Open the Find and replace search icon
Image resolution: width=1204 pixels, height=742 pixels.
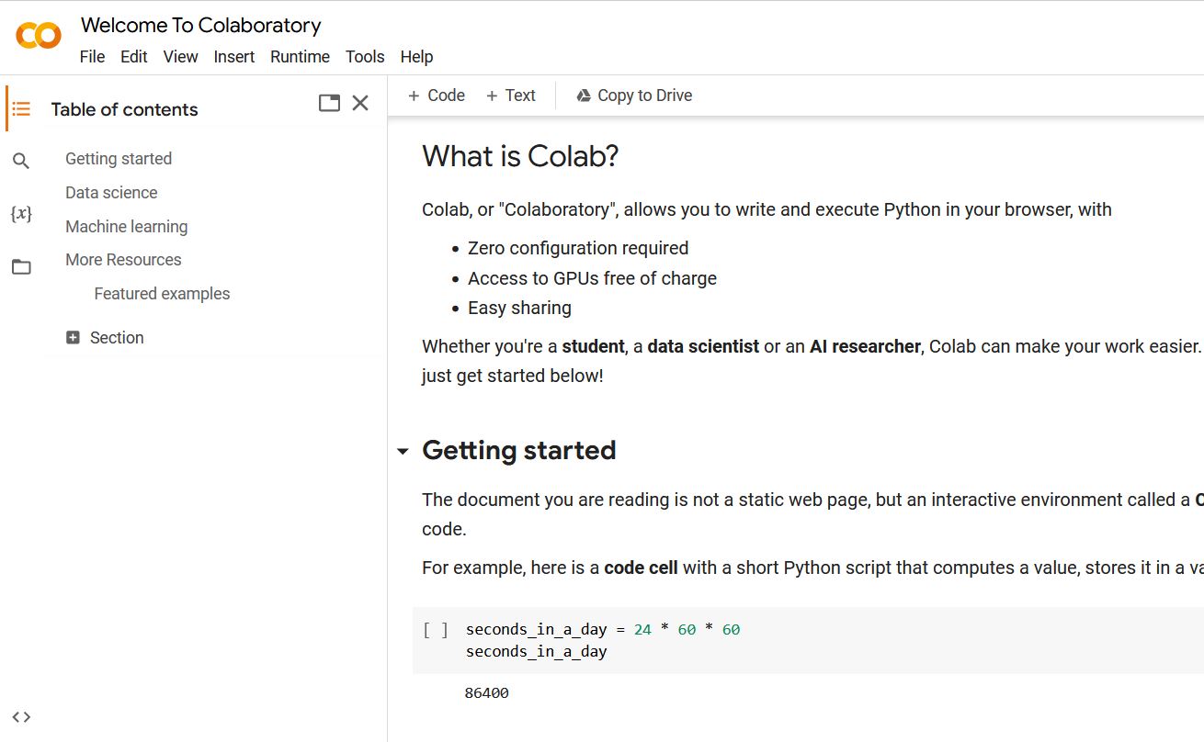click(21, 162)
